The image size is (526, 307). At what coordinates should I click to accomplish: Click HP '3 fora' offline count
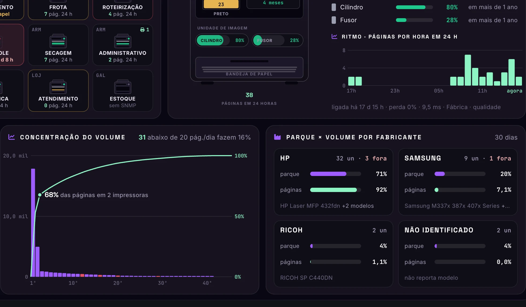pos(376,158)
